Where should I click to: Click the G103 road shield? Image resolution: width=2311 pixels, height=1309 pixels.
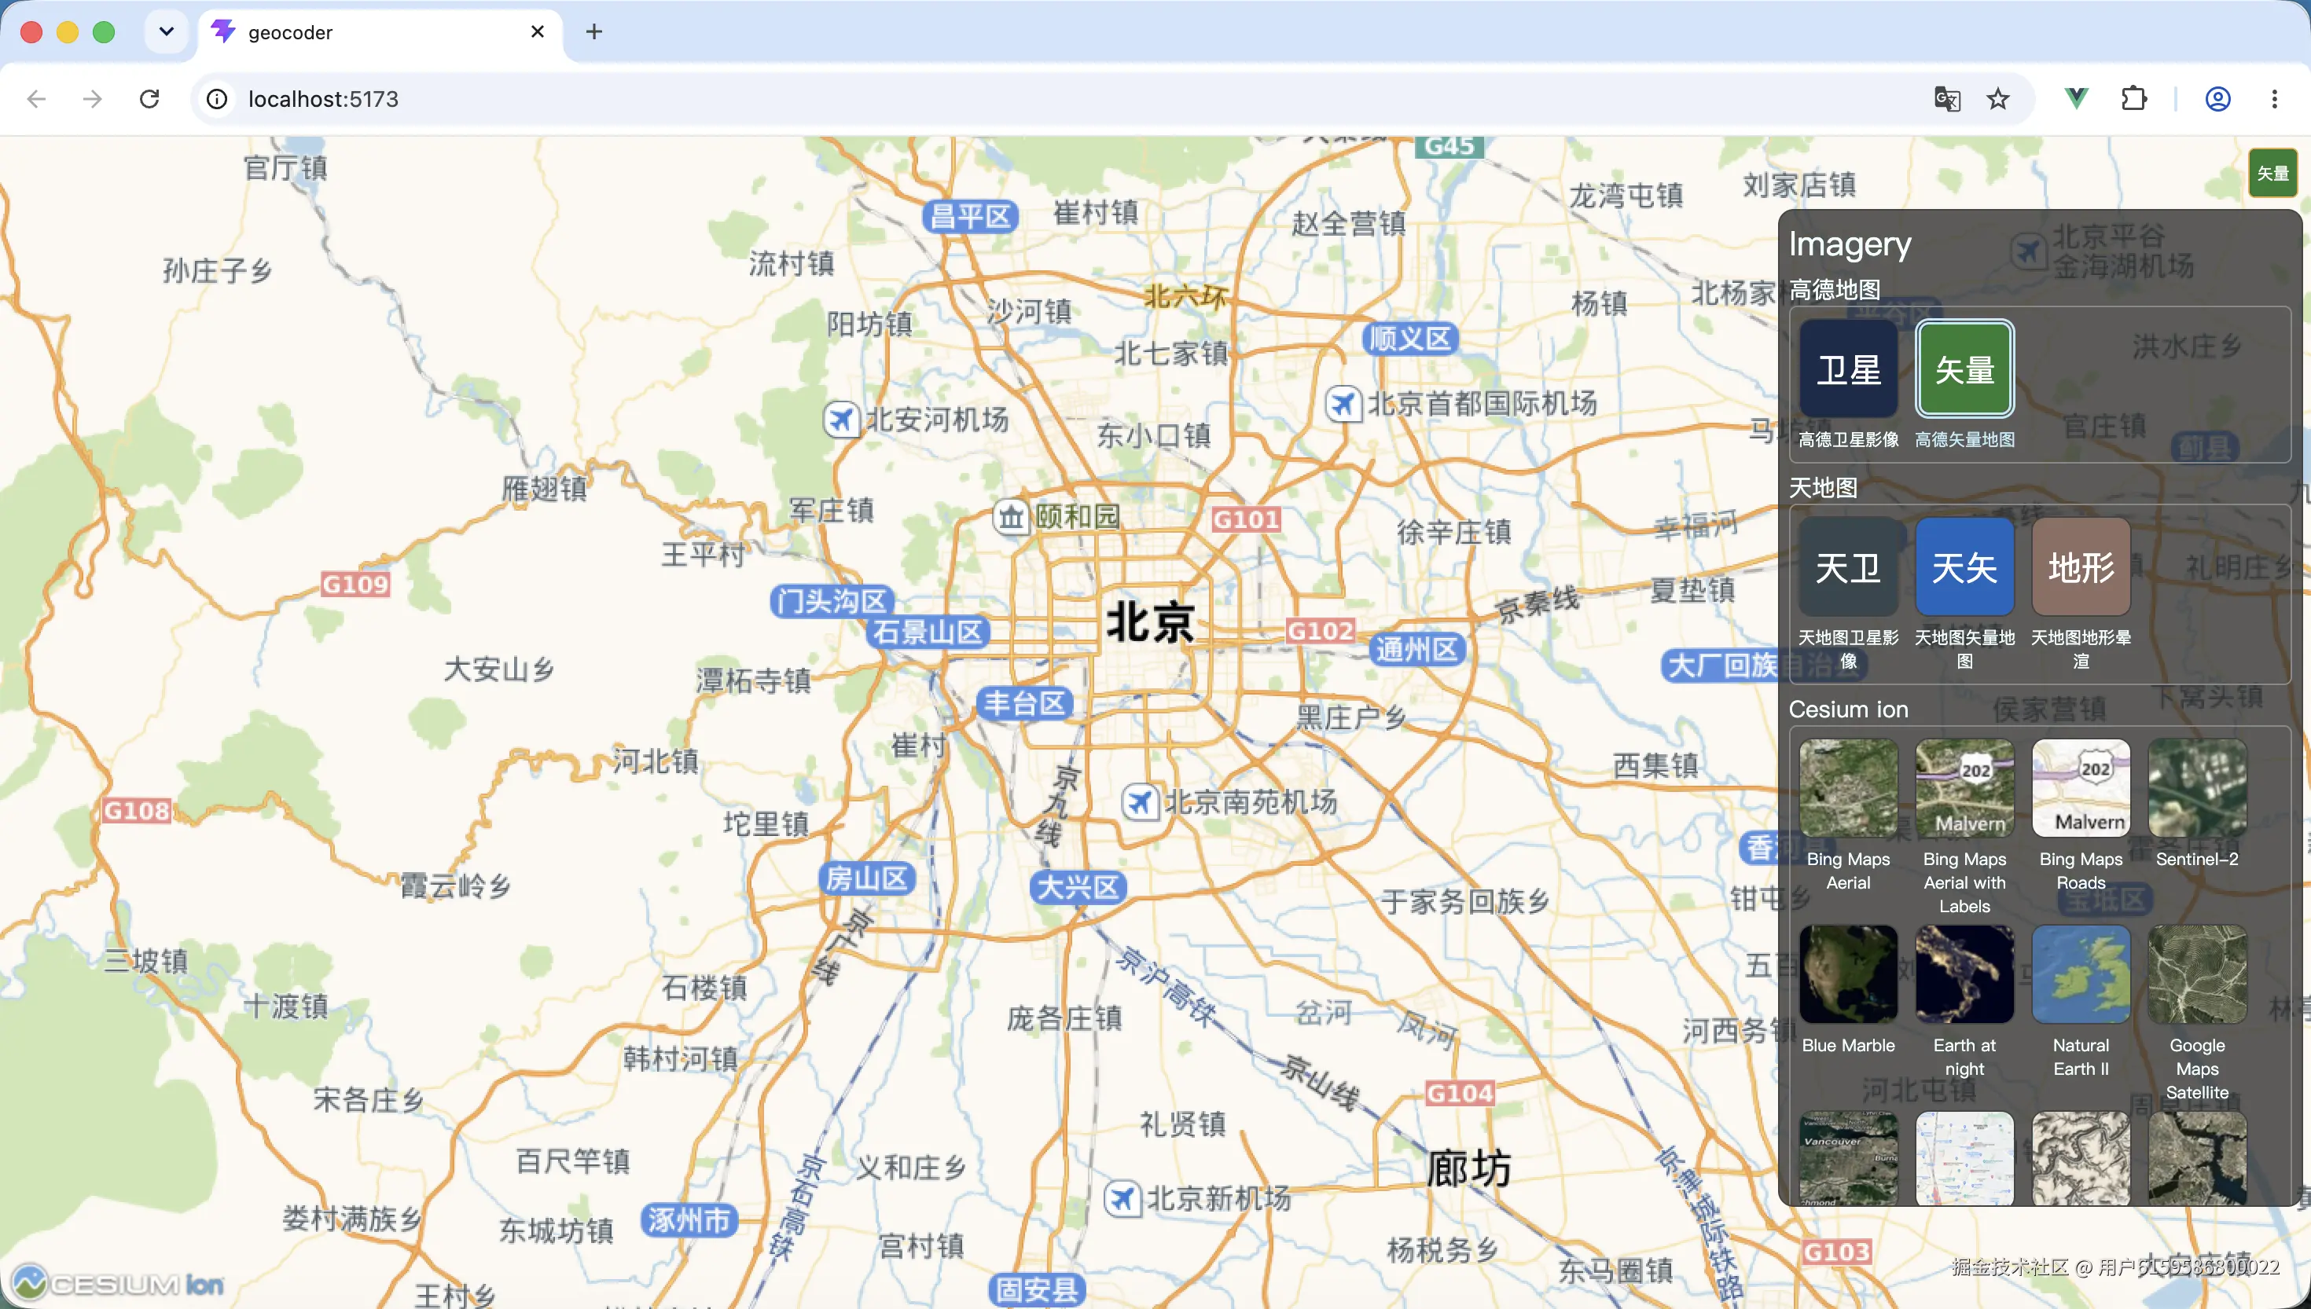pos(1836,1252)
